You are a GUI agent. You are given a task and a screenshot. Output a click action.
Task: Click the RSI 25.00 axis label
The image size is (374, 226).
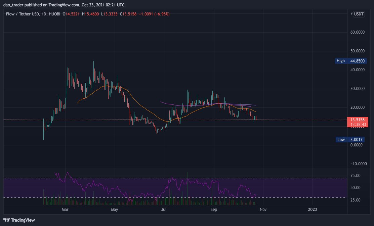point(355,200)
